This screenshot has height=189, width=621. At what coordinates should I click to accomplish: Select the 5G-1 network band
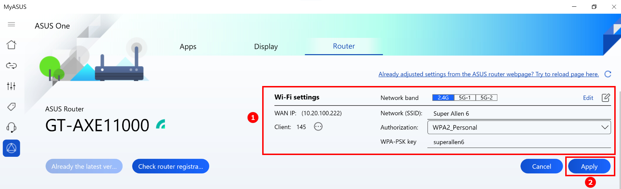(x=465, y=98)
